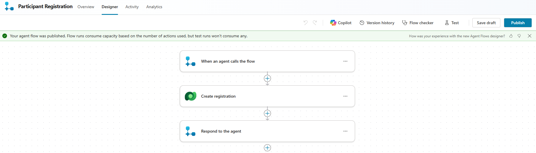Open options menu for agent trigger step

pos(345,61)
